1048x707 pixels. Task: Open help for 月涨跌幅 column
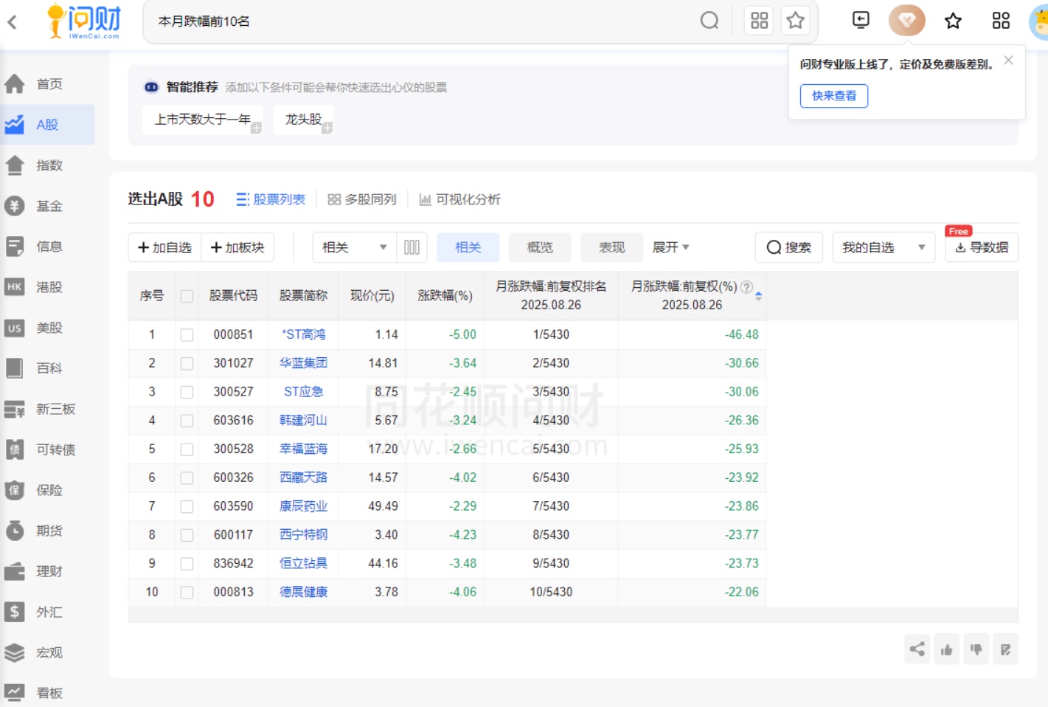[746, 287]
